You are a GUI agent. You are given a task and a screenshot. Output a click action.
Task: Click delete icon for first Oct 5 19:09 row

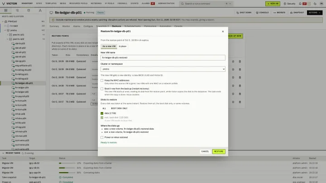click(240, 61)
